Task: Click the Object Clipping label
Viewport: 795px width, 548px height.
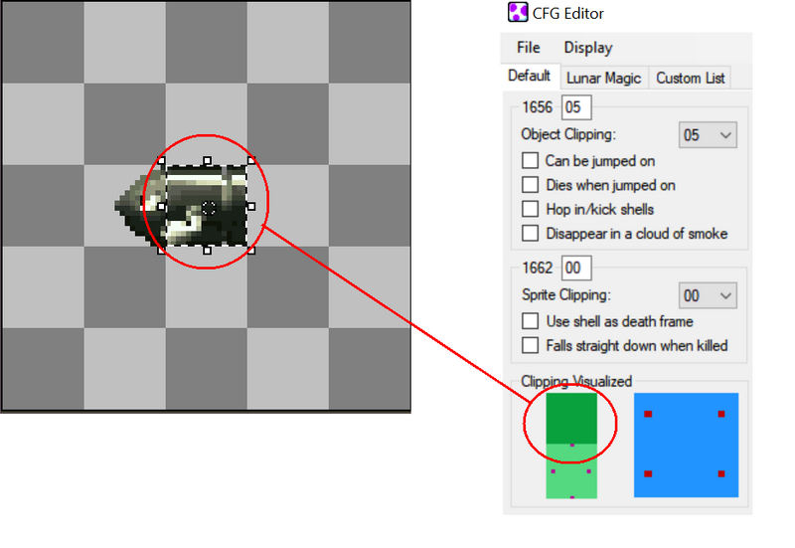Action: point(568,134)
